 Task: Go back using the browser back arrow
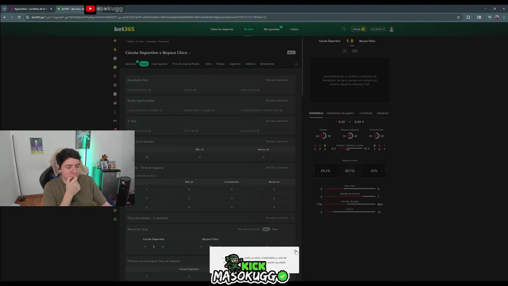click(5, 17)
